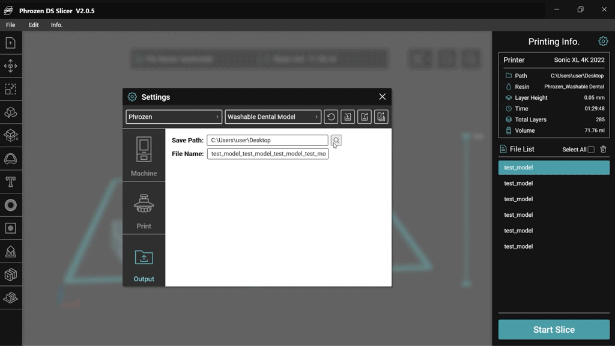Click the Phrozen_Washable Dental resin value

coord(574,86)
